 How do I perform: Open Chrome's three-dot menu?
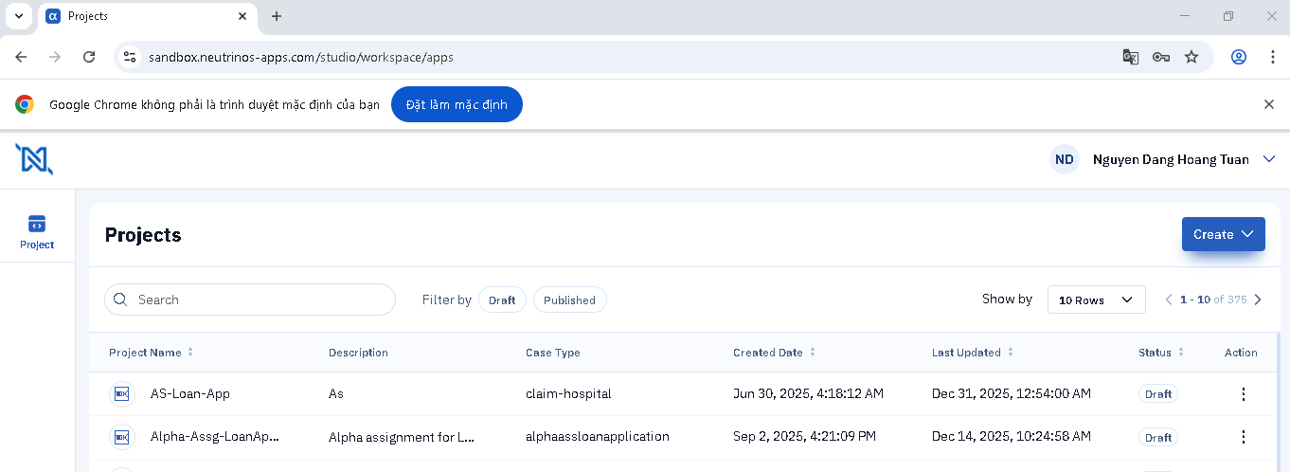pos(1272,57)
